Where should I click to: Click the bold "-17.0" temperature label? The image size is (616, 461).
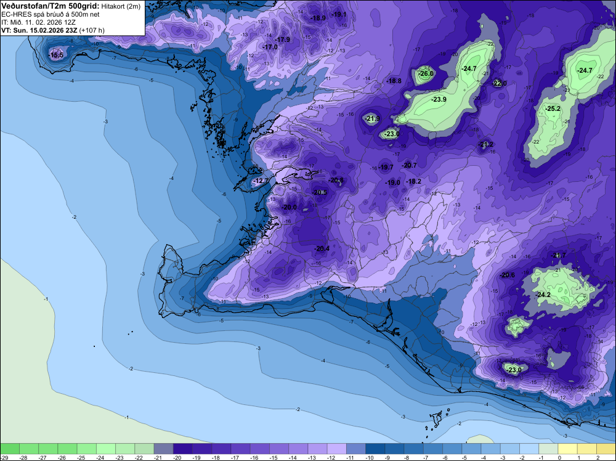tap(270, 47)
